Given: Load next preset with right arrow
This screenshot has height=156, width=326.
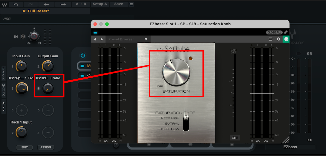Looking at the screenshot, I should click(x=63, y=4).
